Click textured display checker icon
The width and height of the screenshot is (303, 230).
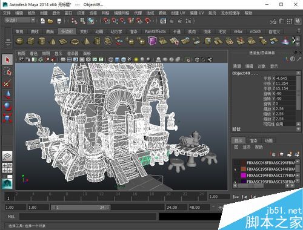pyautogui.click(x=130, y=59)
